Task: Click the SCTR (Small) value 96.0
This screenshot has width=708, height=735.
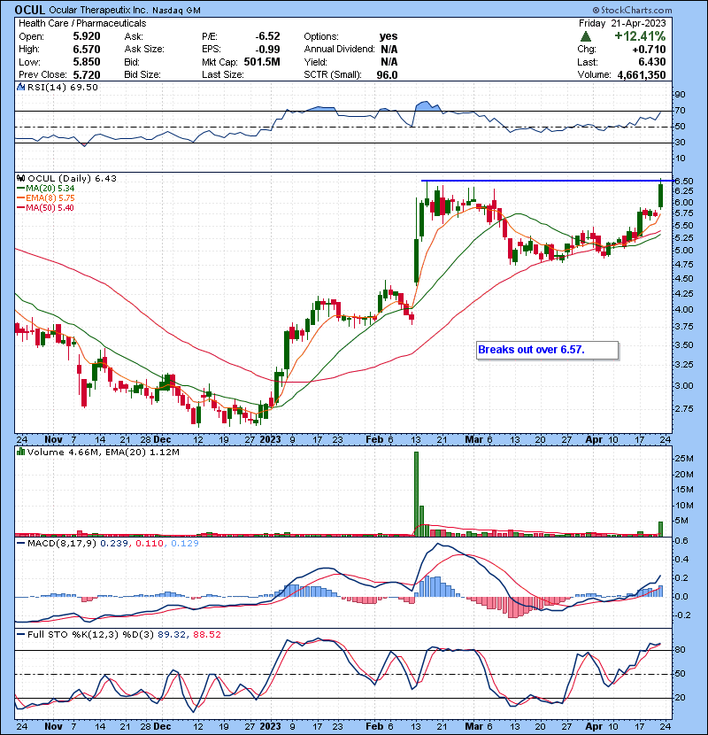Action: pyautogui.click(x=387, y=75)
